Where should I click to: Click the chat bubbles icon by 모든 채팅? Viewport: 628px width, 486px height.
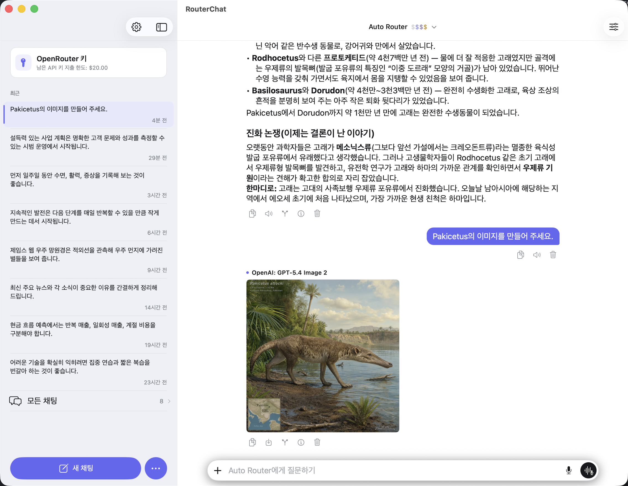15,401
